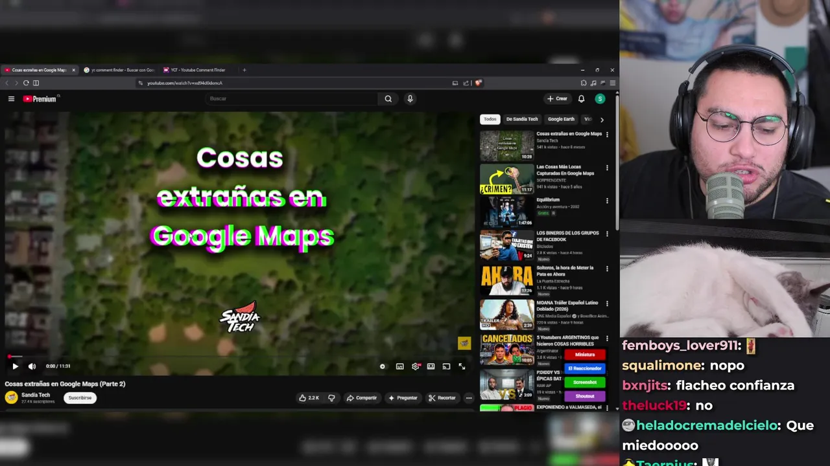This screenshot has height=466, width=830.
Task: Switch to yt comment finder browser tab
Action: tap(119, 70)
